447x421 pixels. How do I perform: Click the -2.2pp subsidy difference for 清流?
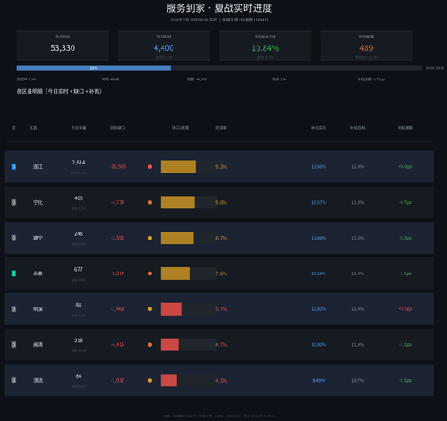tap(405, 380)
